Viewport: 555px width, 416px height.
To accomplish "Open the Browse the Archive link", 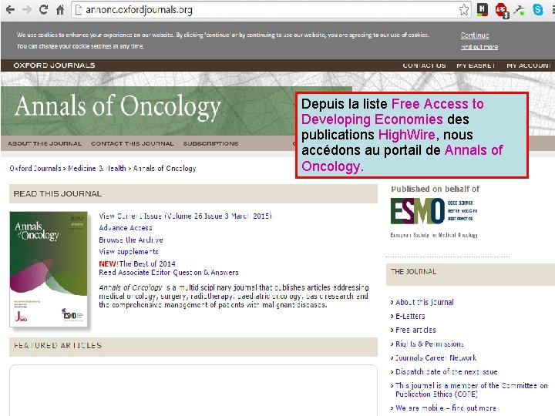I will pos(131,240).
